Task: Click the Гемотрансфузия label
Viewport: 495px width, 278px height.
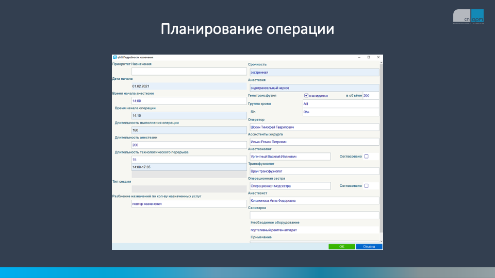Action: click(x=262, y=96)
